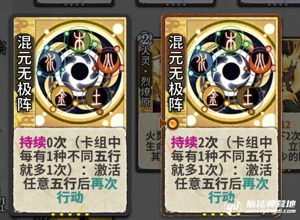Click the metal element orb on left card

[61, 97]
